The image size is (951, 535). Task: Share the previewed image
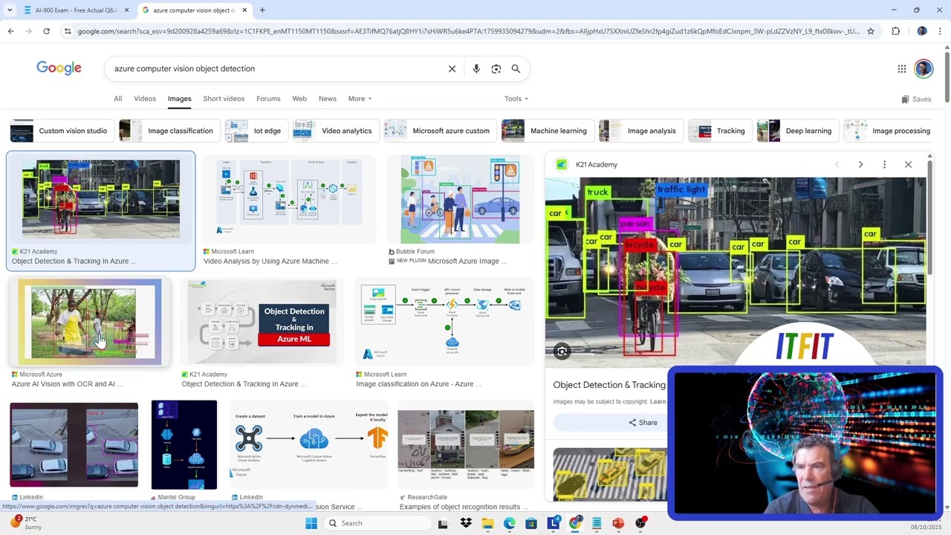pyautogui.click(x=643, y=423)
